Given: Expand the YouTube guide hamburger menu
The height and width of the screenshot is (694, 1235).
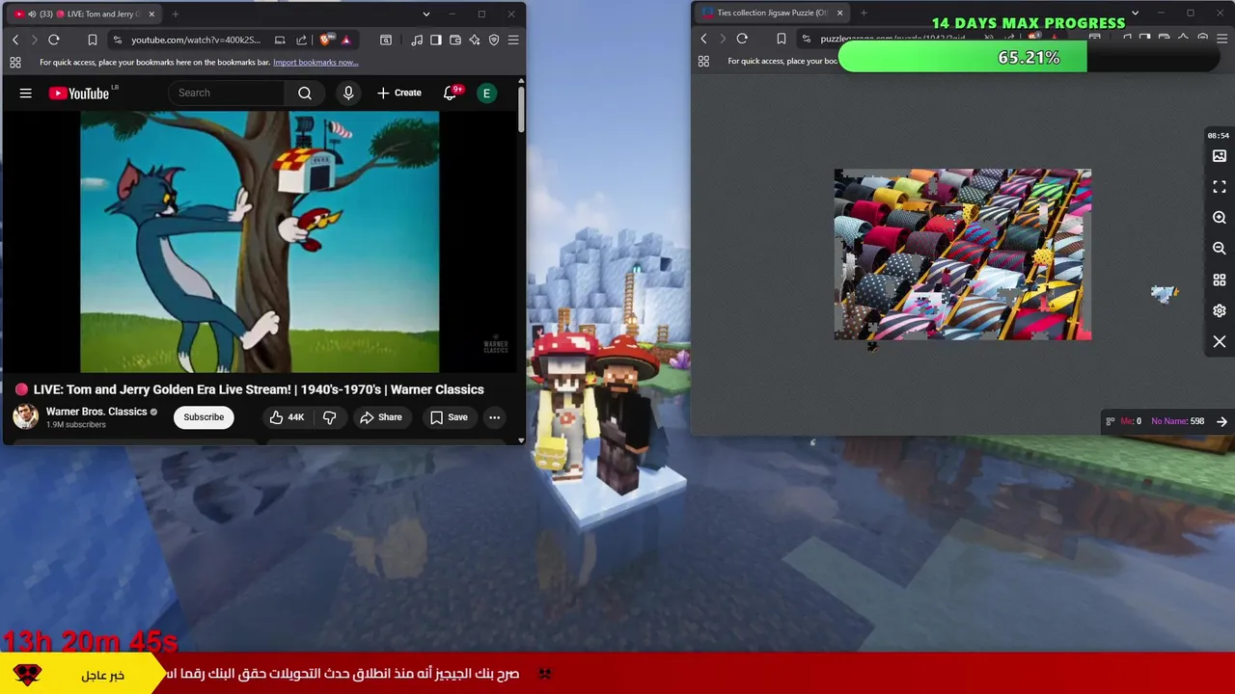Looking at the screenshot, I should (26, 93).
